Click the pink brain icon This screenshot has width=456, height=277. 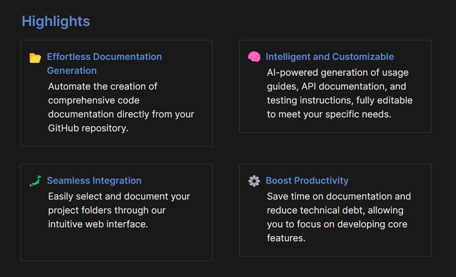(x=254, y=57)
